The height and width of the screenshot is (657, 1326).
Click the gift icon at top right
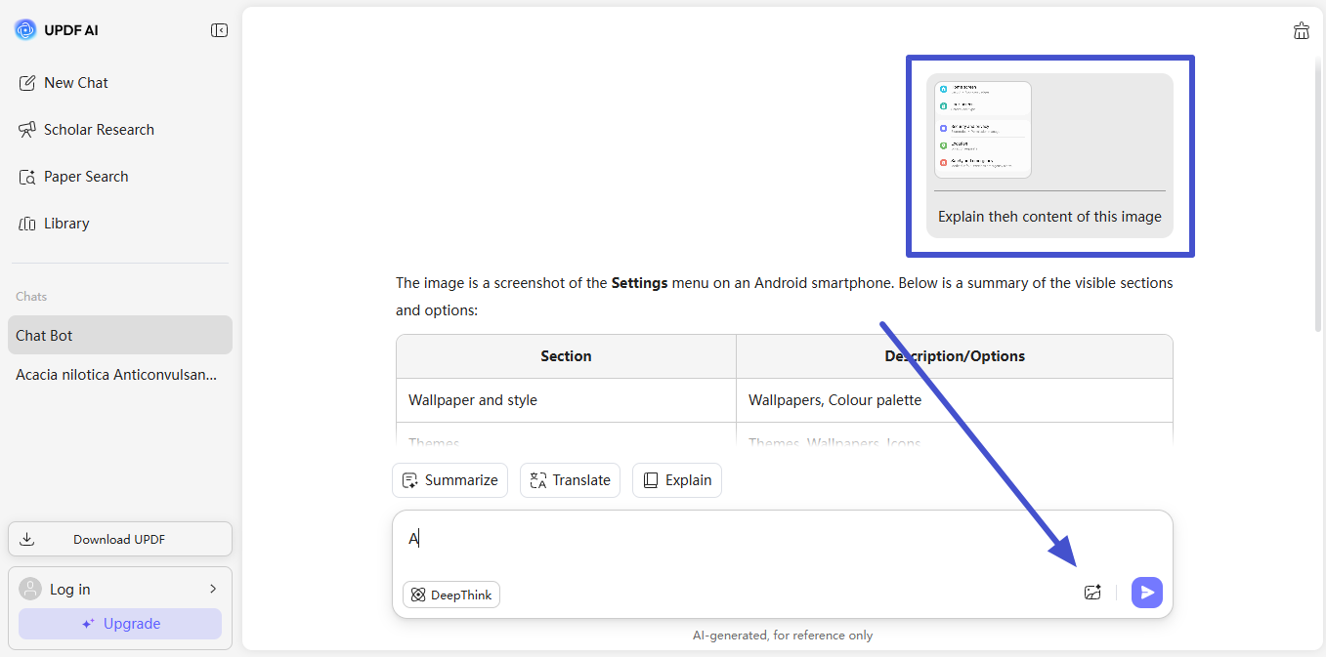tap(1302, 30)
